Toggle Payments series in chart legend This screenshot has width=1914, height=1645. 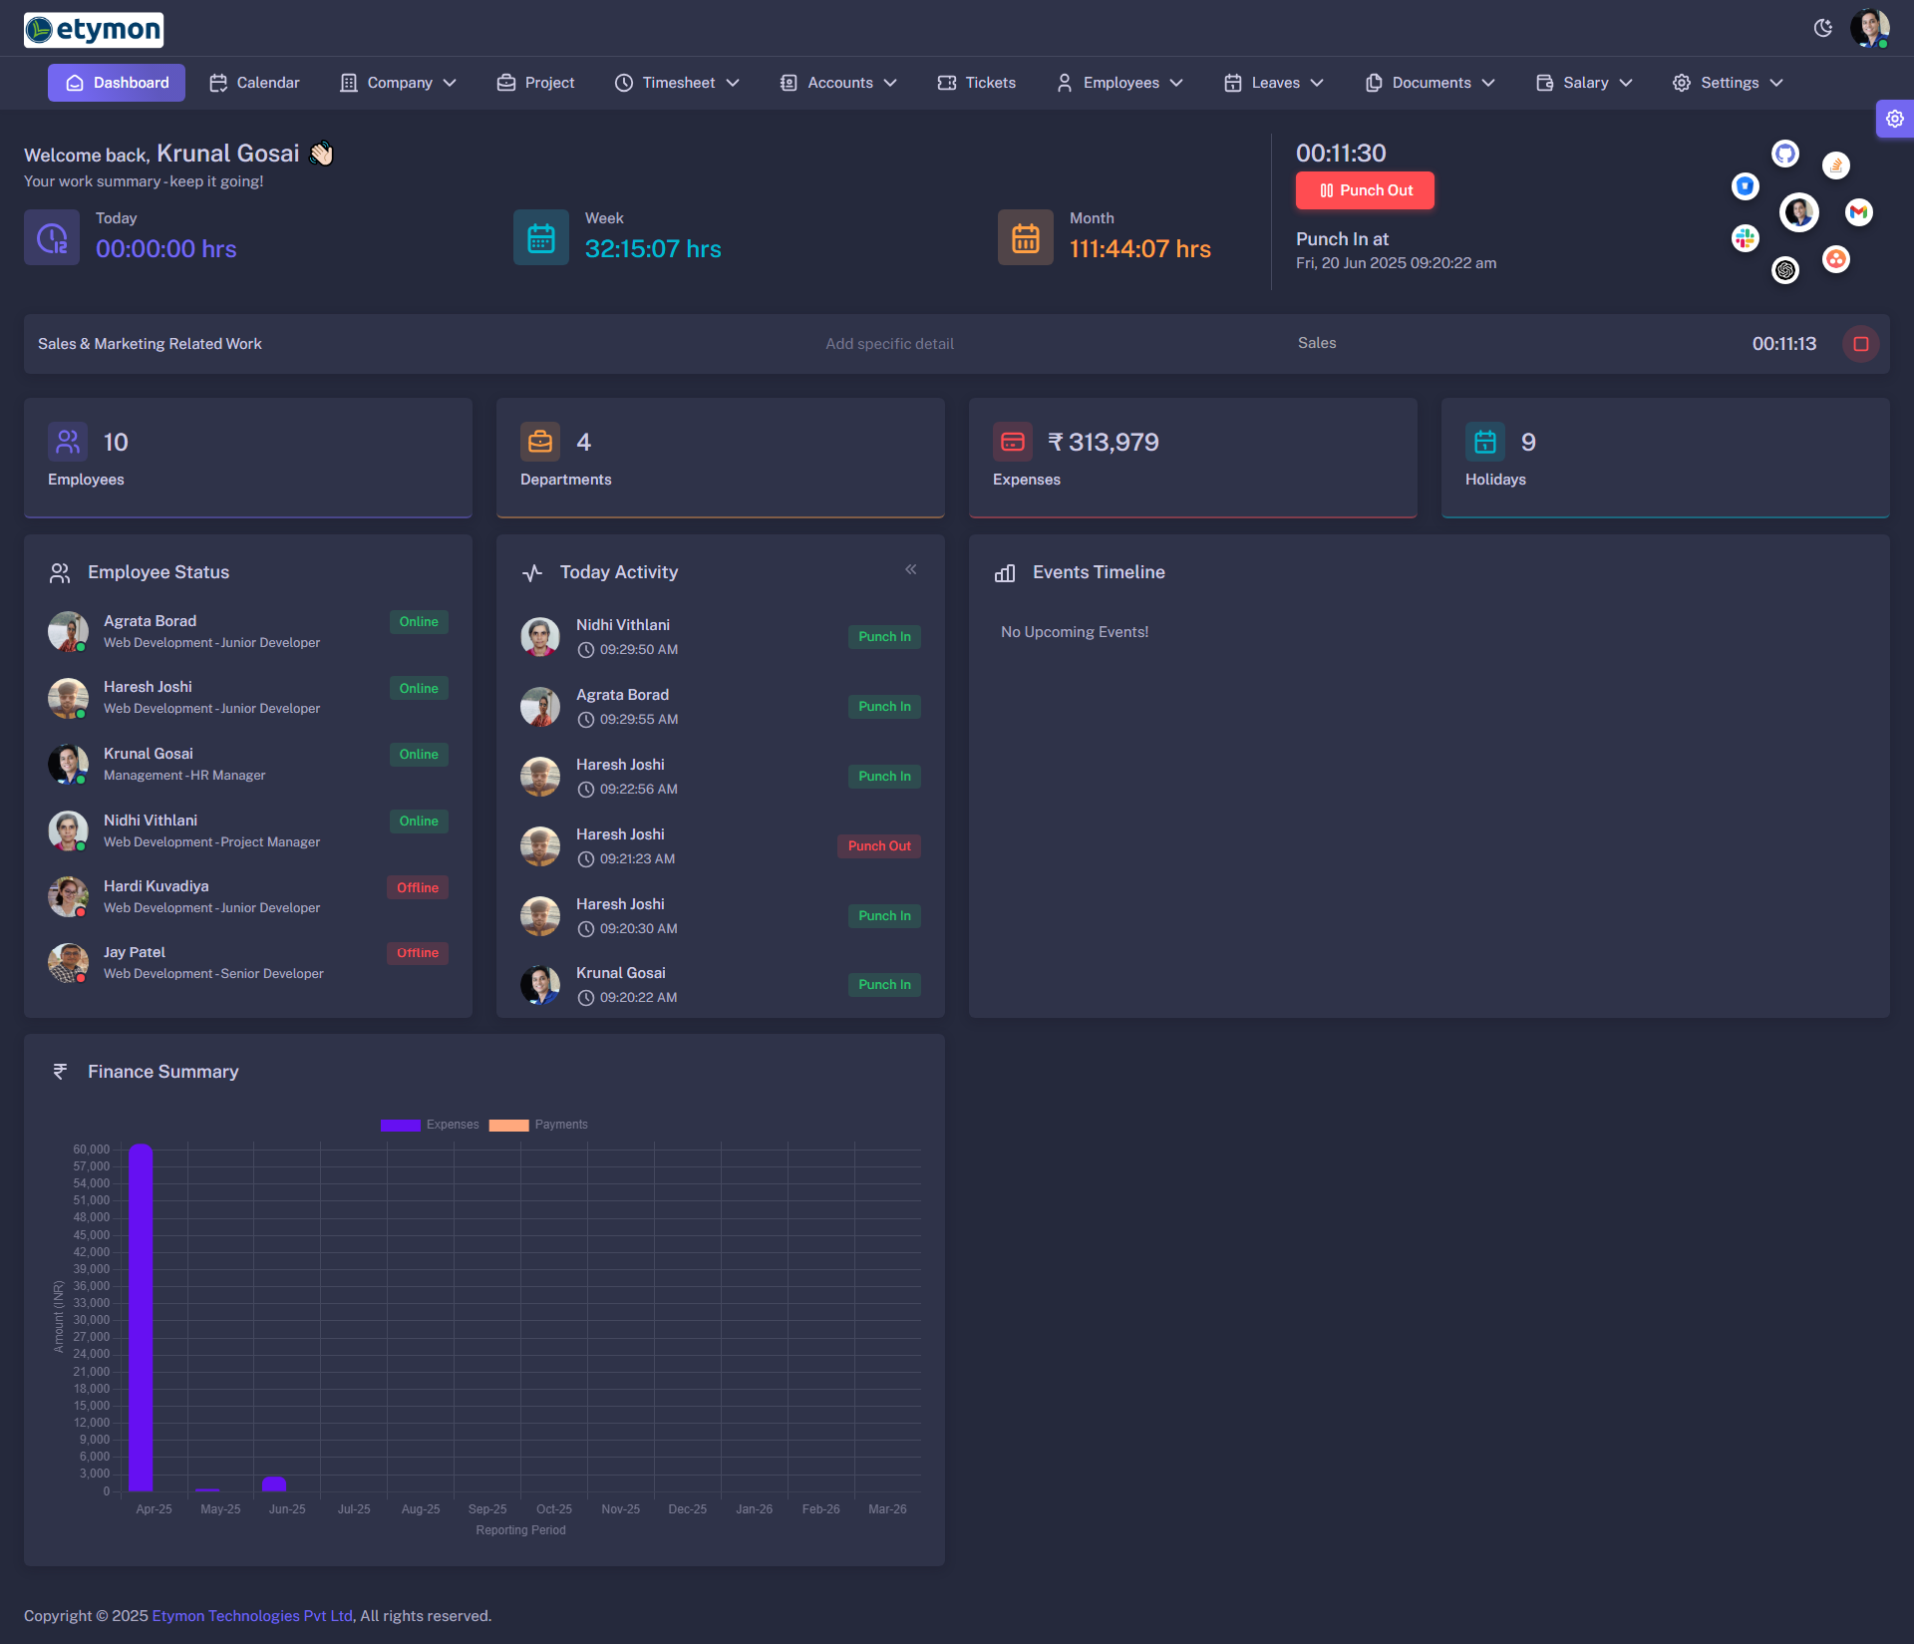click(x=538, y=1125)
